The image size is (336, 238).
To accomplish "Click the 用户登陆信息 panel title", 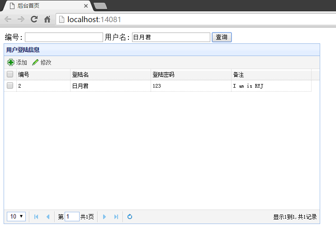I will tap(23, 50).
